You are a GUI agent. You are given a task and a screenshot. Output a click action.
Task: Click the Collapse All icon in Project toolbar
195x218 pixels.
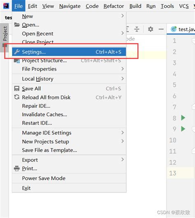tap(137, 29)
